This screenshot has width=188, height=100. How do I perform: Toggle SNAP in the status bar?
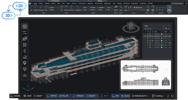(38, 96)
